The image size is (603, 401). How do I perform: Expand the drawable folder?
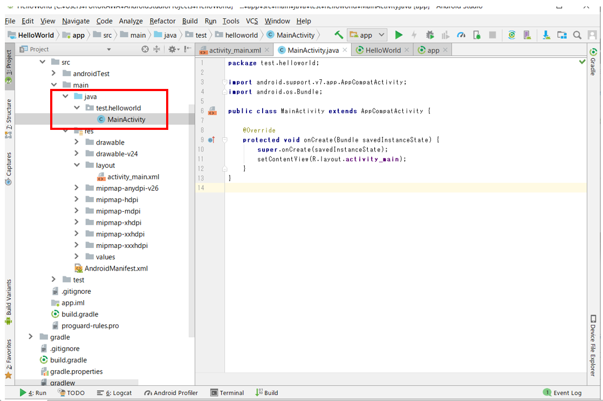[x=77, y=142]
